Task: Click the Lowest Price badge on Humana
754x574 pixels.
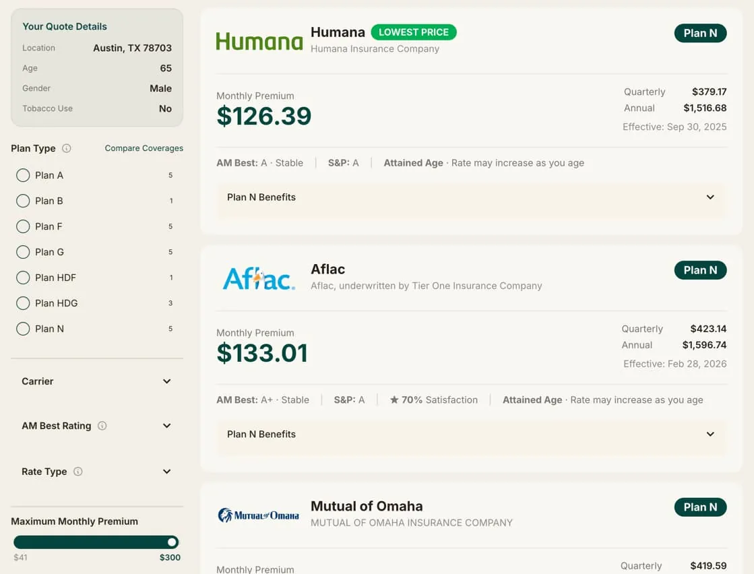Action: tap(414, 32)
